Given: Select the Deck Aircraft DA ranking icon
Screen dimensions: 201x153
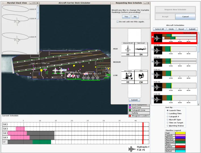Looking at the screenshot, I should (x=141, y=49).
